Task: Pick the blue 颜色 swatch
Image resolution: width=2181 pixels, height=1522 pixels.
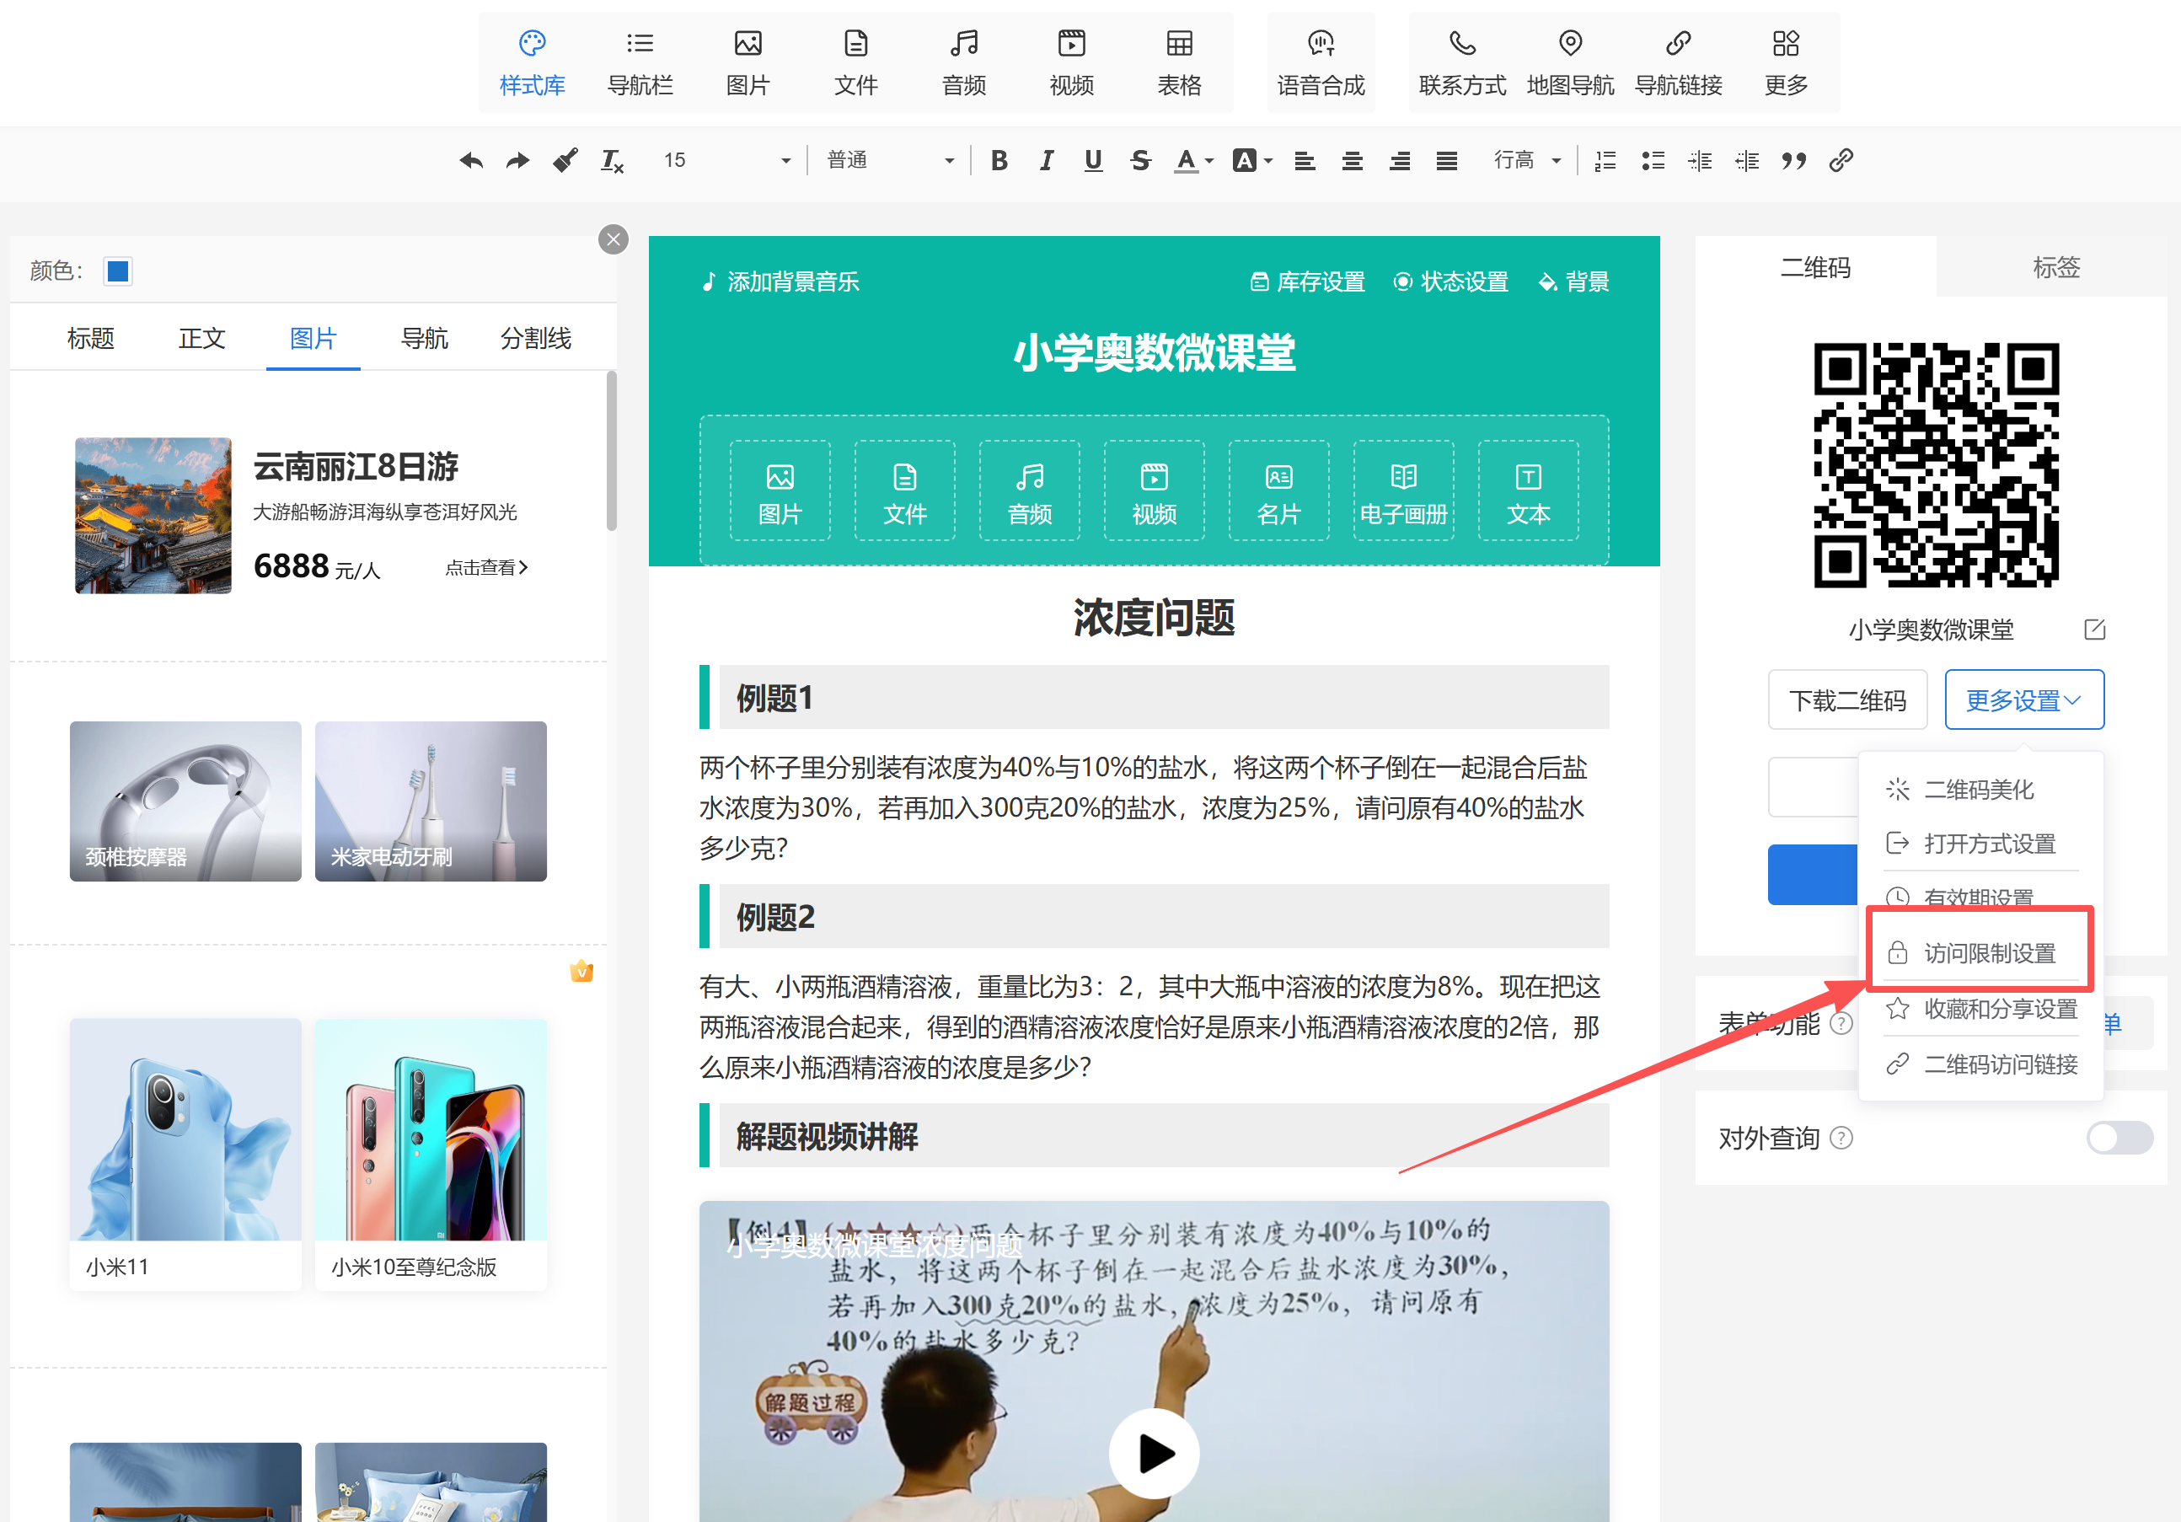Action: point(119,271)
